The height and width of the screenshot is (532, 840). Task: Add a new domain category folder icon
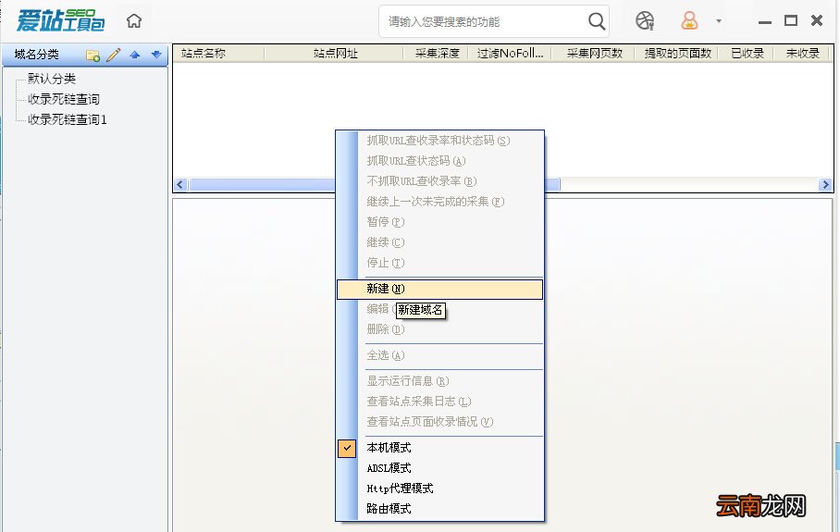(x=93, y=55)
